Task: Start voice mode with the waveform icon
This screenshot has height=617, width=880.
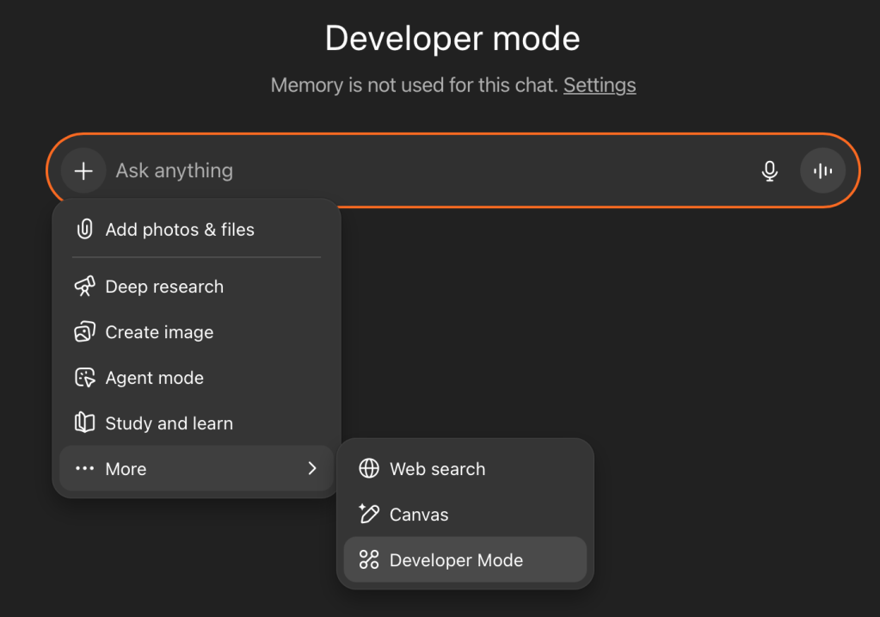Action: [823, 170]
